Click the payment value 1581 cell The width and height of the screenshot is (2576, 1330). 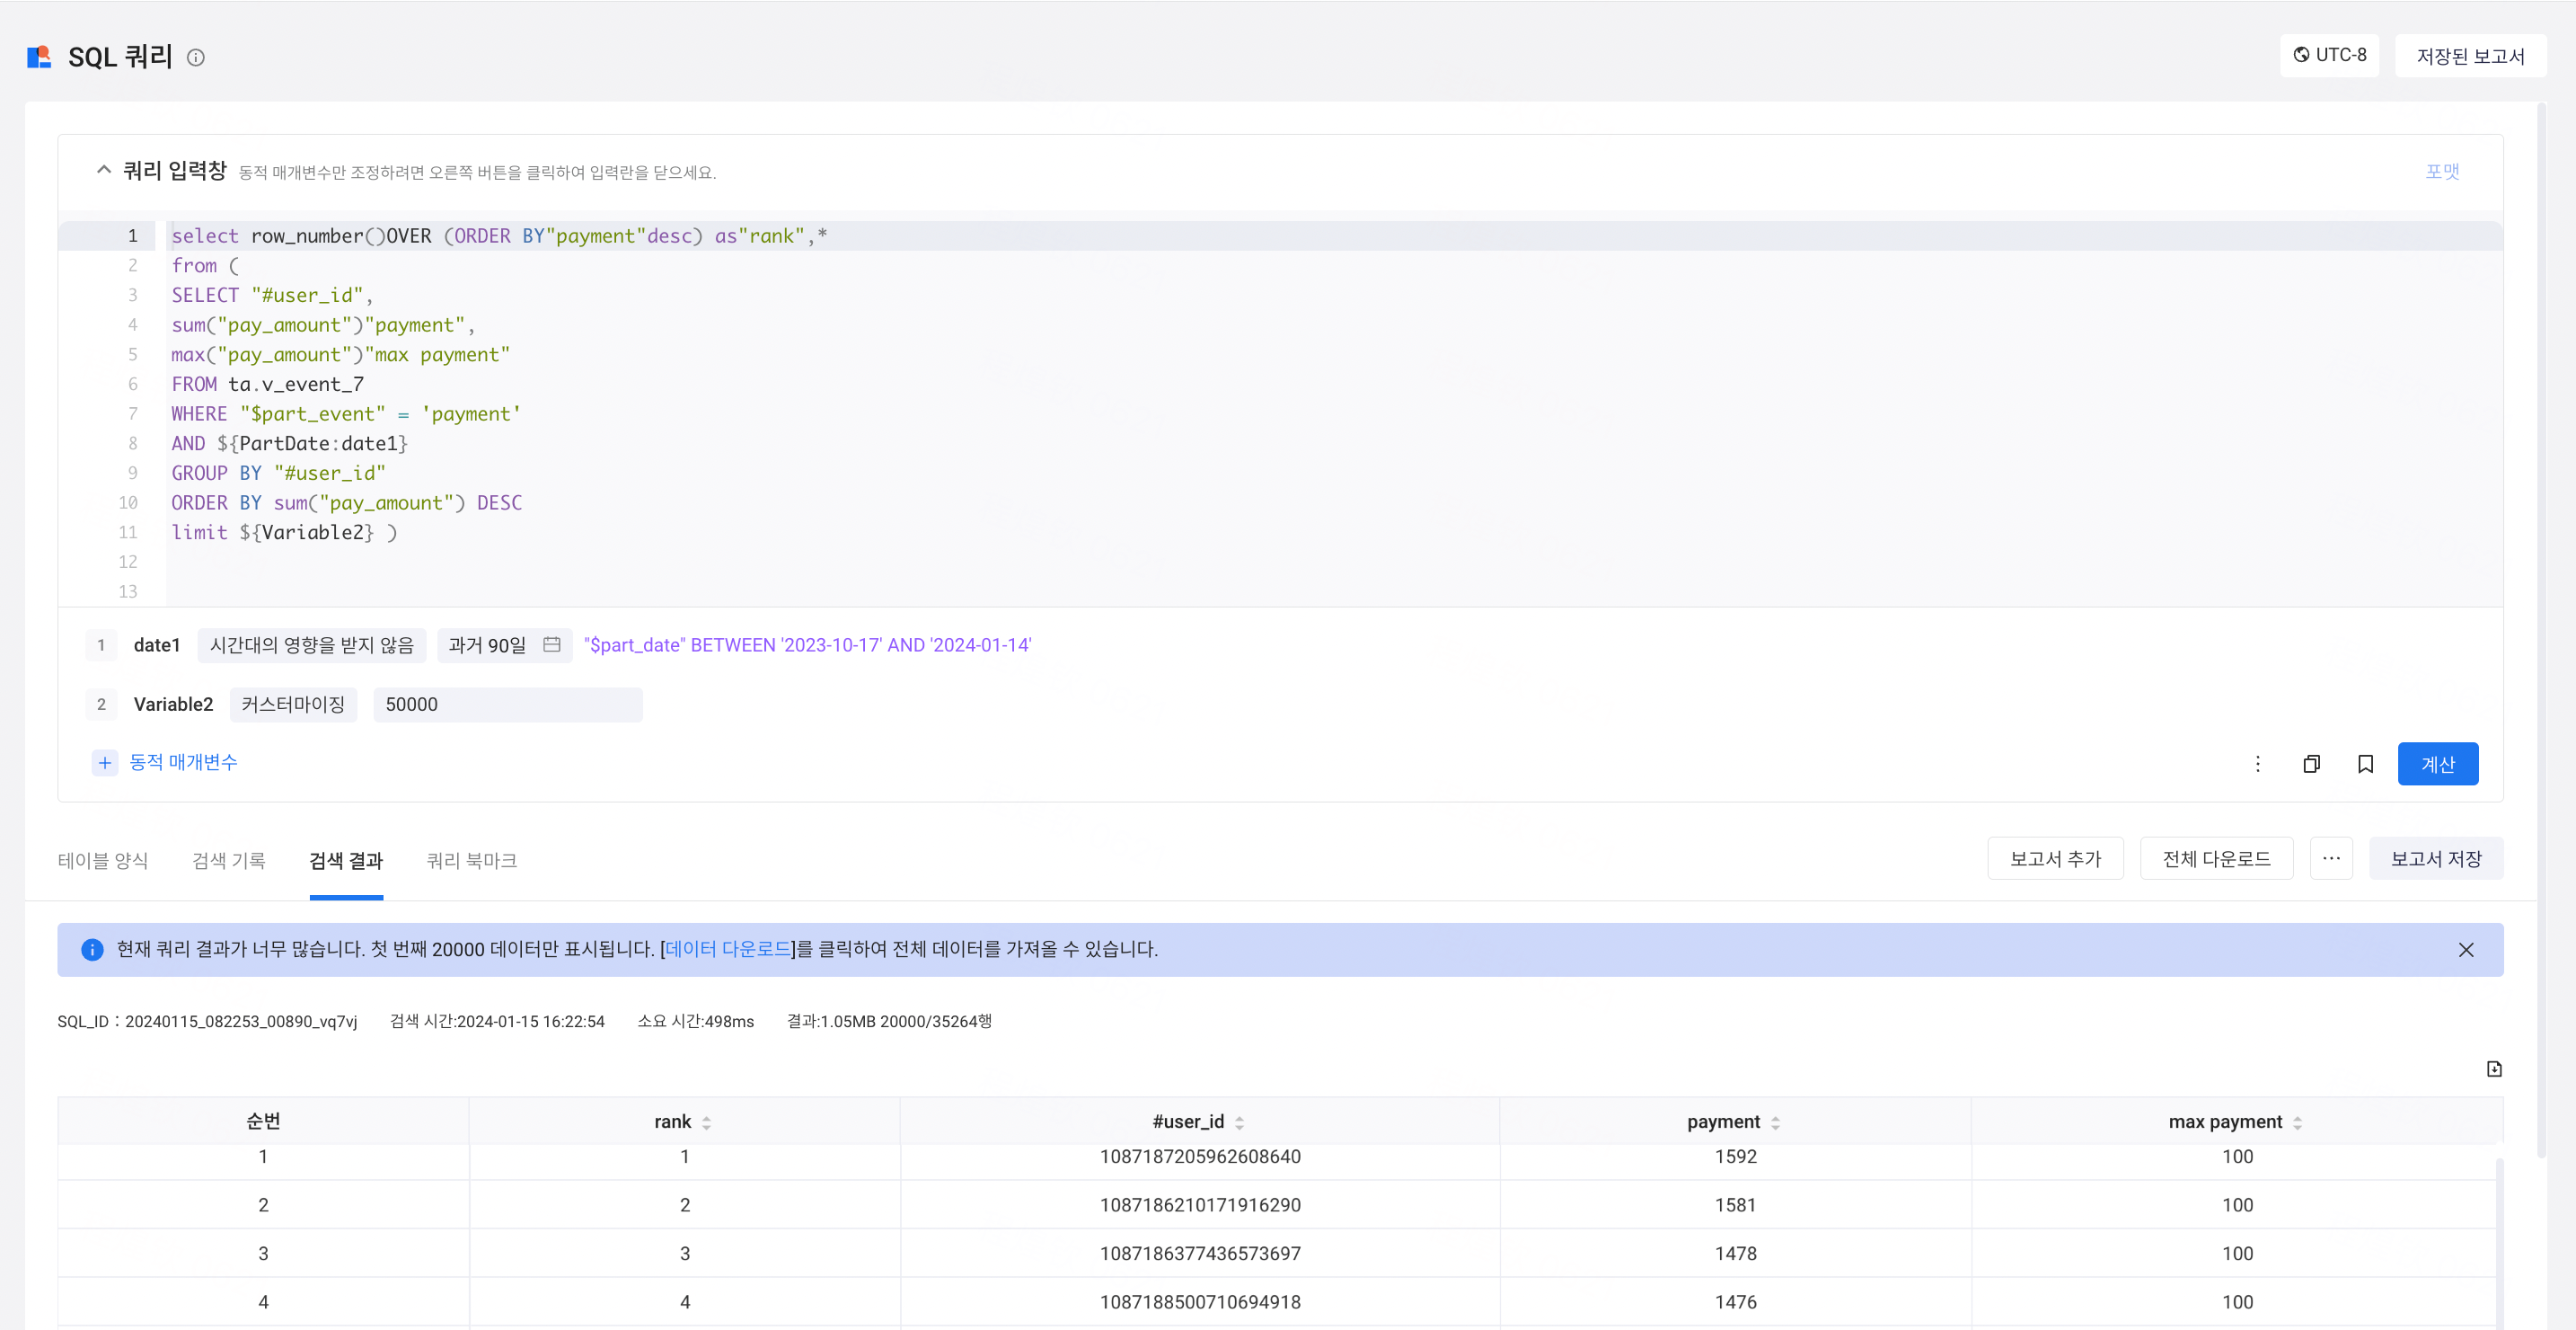click(1735, 1205)
